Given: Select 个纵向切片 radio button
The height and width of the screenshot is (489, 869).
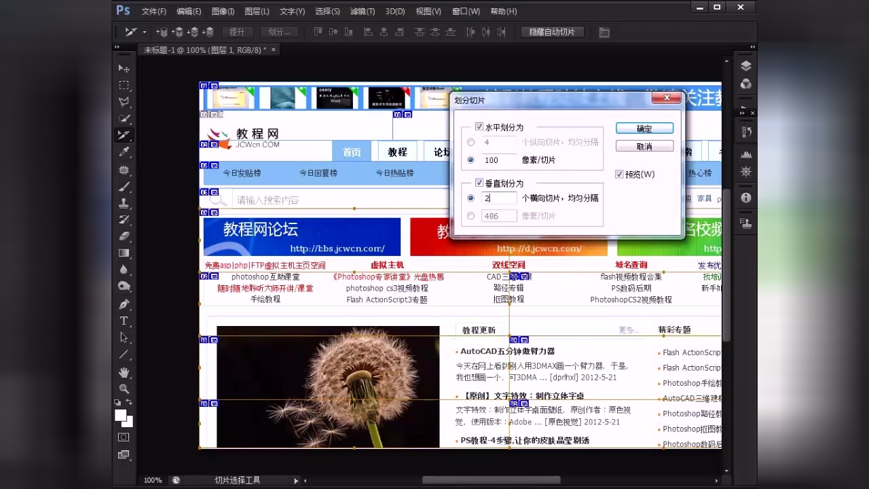Looking at the screenshot, I should point(470,142).
